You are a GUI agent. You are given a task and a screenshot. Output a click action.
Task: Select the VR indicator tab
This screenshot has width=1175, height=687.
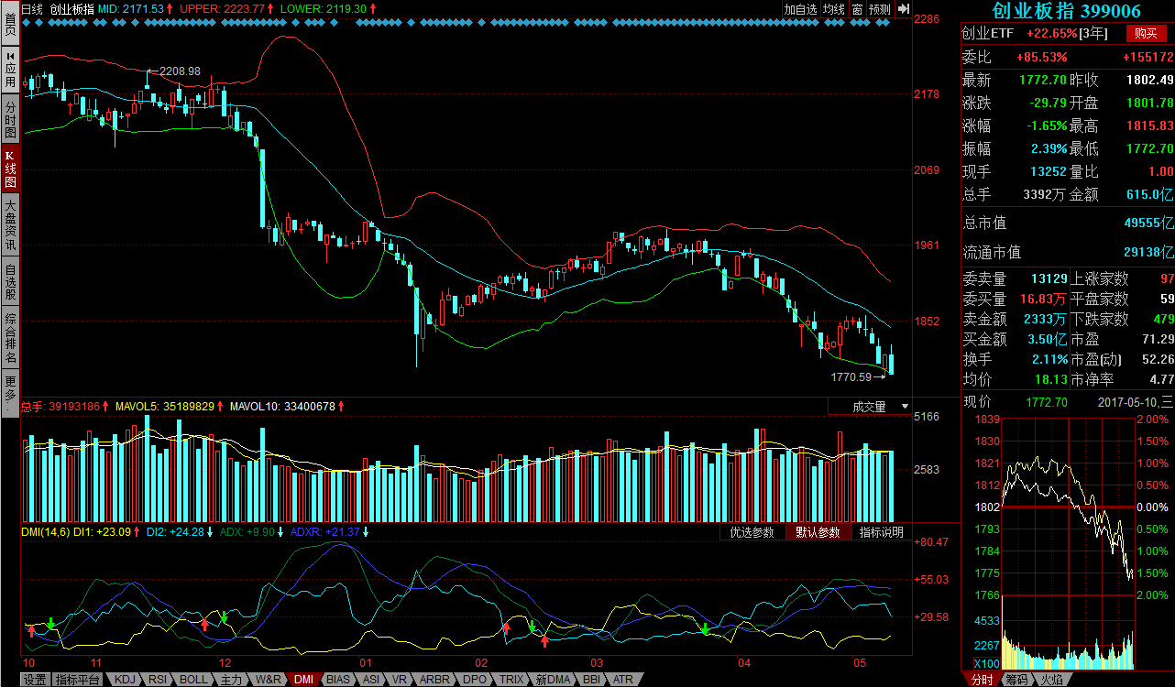pyautogui.click(x=400, y=680)
